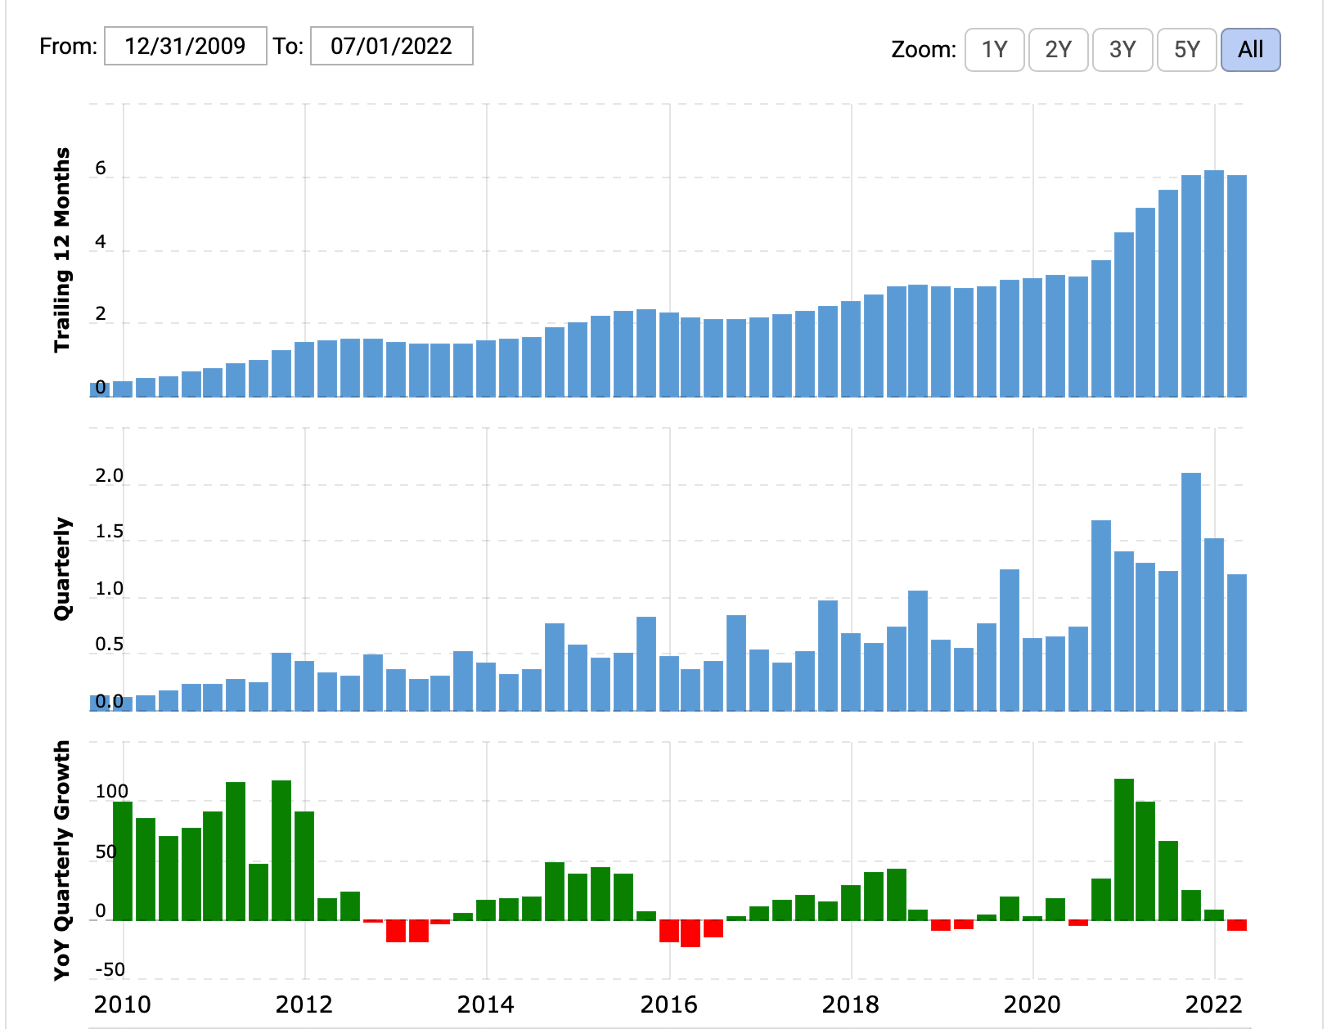Image resolution: width=1327 pixels, height=1029 pixels.
Task: Select the 1Y zoom button
Action: click(x=994, y=50)
